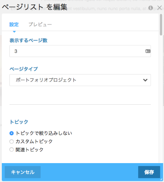164x182 pixels.
Task: Click the キャンセル button
Action: coord(23,172)
